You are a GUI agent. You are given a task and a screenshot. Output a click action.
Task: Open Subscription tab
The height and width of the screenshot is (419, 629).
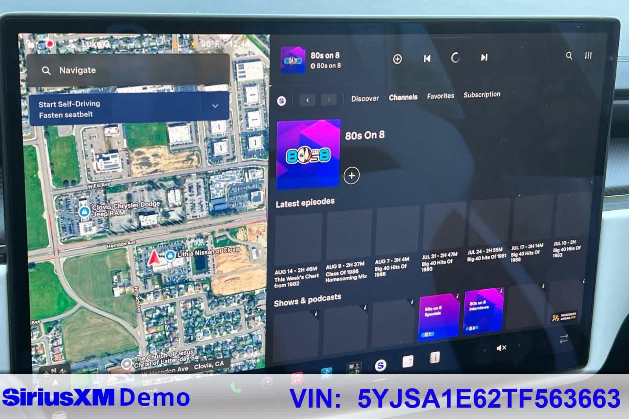coord(482,94)
